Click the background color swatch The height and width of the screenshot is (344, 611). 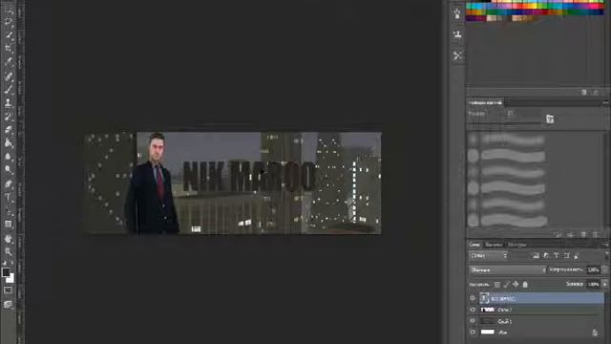point(11,278)
